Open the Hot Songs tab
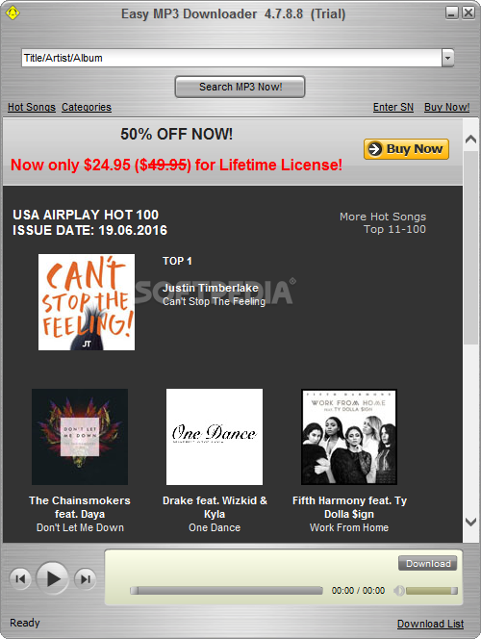481x639 pixels. (32, 107)
